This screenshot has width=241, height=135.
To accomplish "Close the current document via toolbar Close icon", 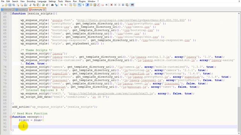I will (x=18, y=5).
